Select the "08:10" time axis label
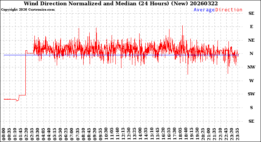This screenshot has width=261, height=142. coord(83,134)
